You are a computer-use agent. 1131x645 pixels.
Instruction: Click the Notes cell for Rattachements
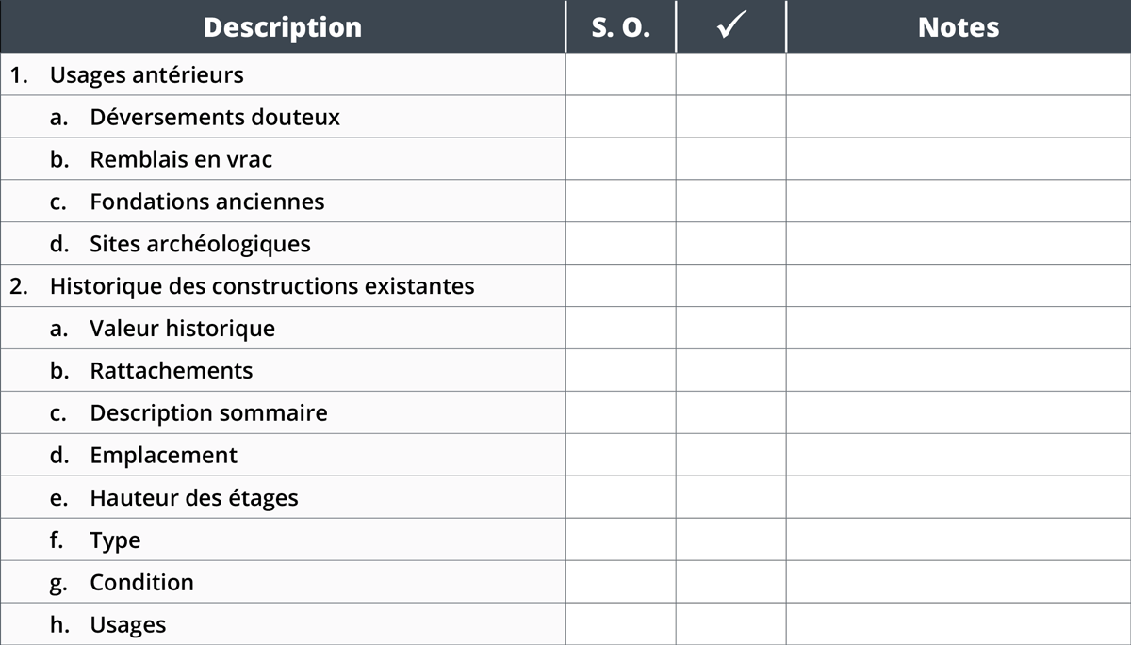tap(958, 370)
